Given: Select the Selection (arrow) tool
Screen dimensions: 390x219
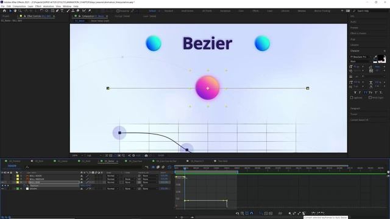Looking at the screenshot, I should tap(10, 11).
